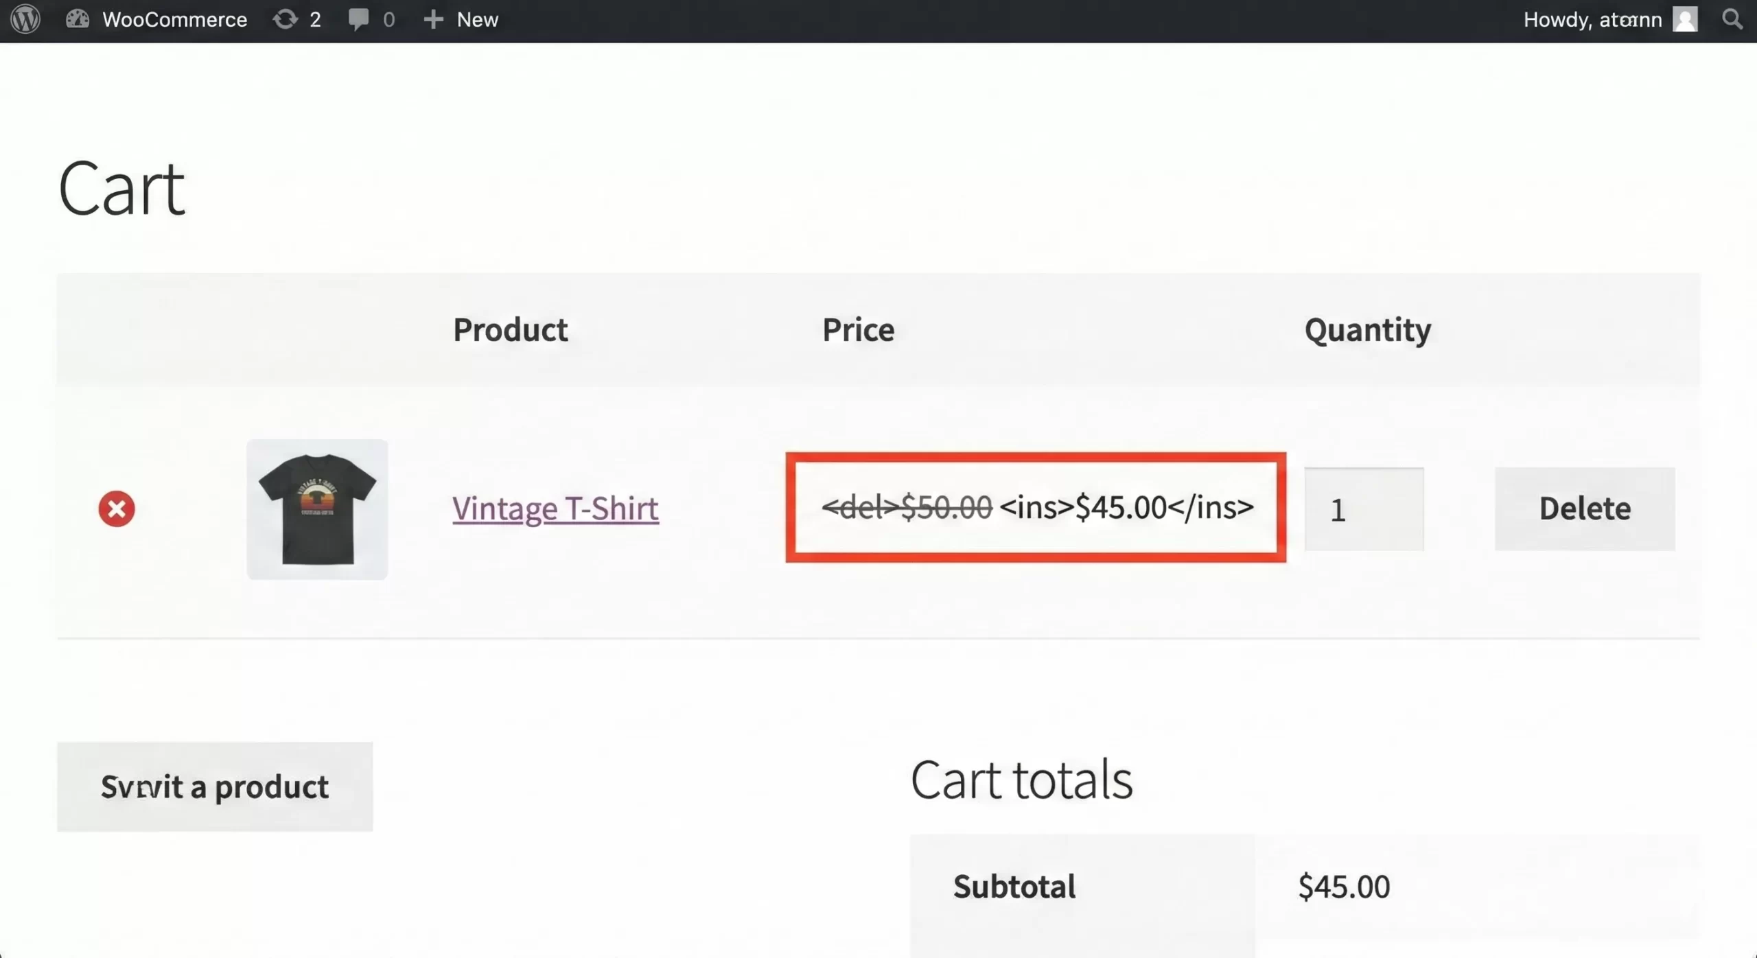
Task: Click the user avatar icon
Action: click(1685, 19)
